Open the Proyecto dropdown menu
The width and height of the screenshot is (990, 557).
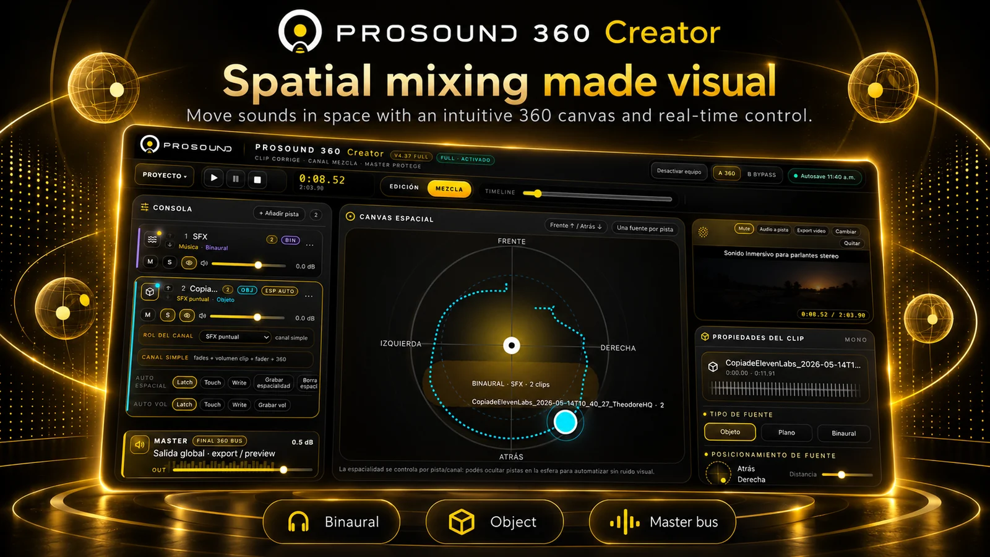(x=165, y=175)
